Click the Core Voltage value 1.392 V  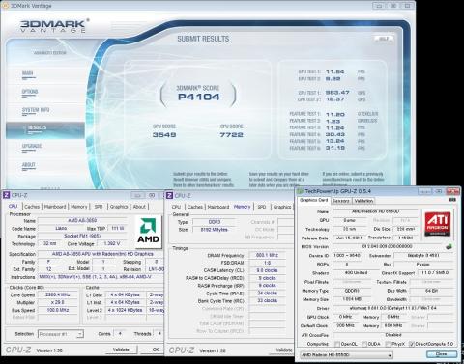click(x=112, y=244)
